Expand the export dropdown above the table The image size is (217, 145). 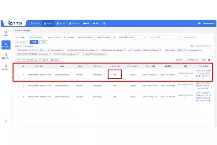point(56,60)
